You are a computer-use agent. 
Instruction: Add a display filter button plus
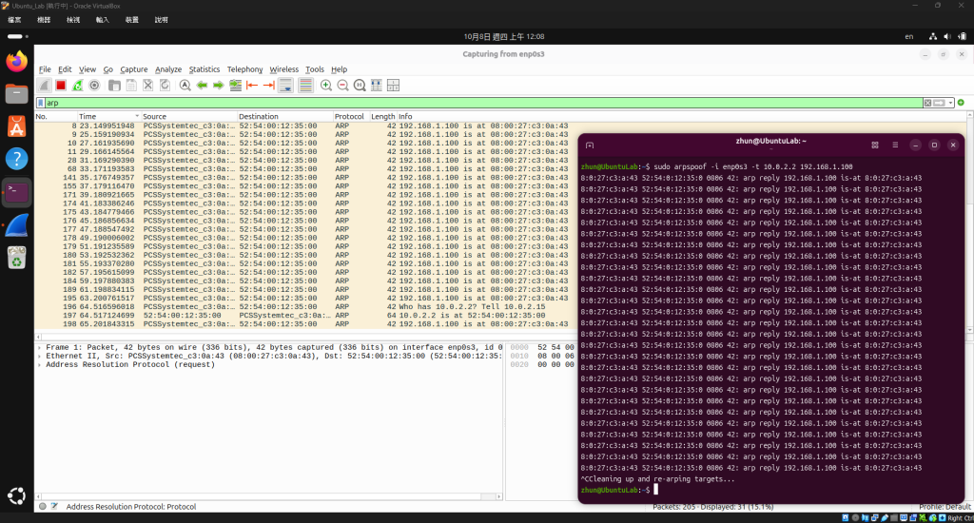click(961, 103)
